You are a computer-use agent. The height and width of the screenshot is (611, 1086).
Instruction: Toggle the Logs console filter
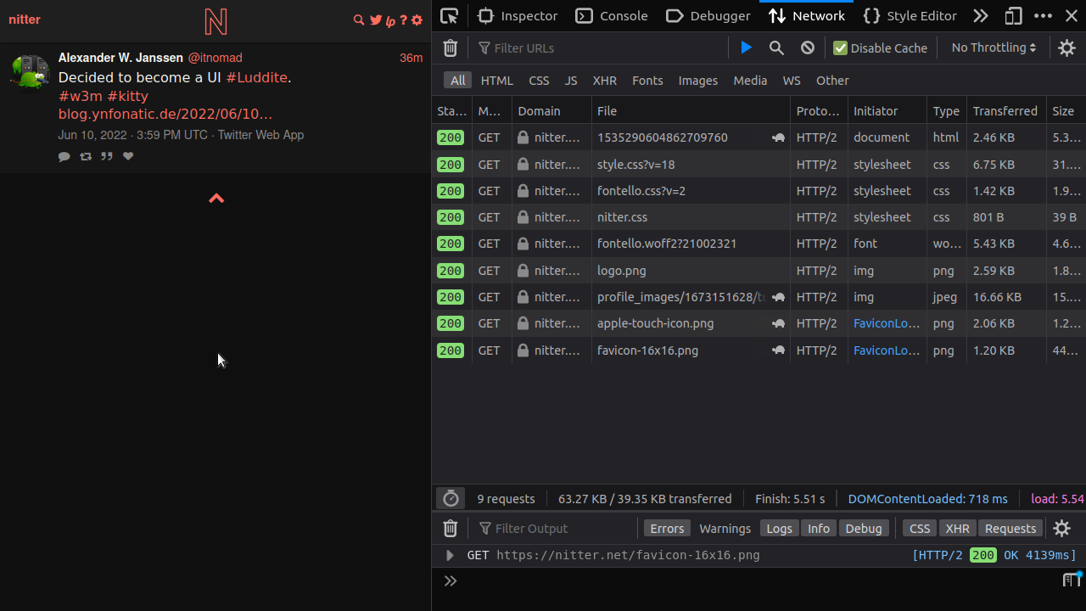[779, 529]
